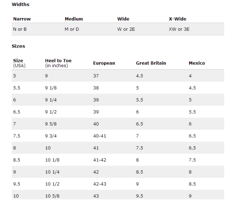Click the Wide column header
227x200 pixels.
[123, 19]
